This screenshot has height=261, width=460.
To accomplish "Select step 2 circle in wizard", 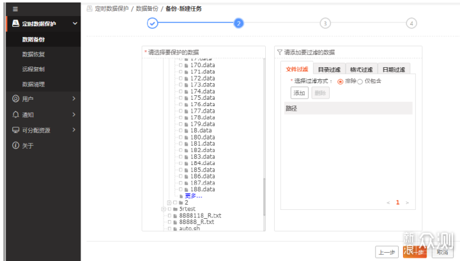I will (238, 23).
